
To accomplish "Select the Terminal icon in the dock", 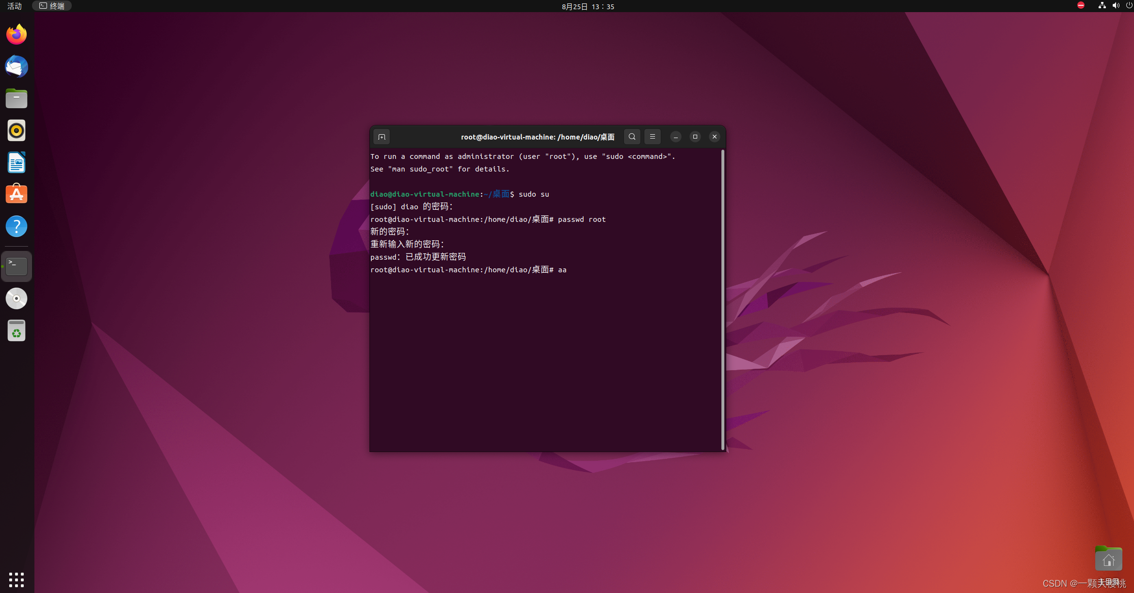I will (x=16, y=266).
